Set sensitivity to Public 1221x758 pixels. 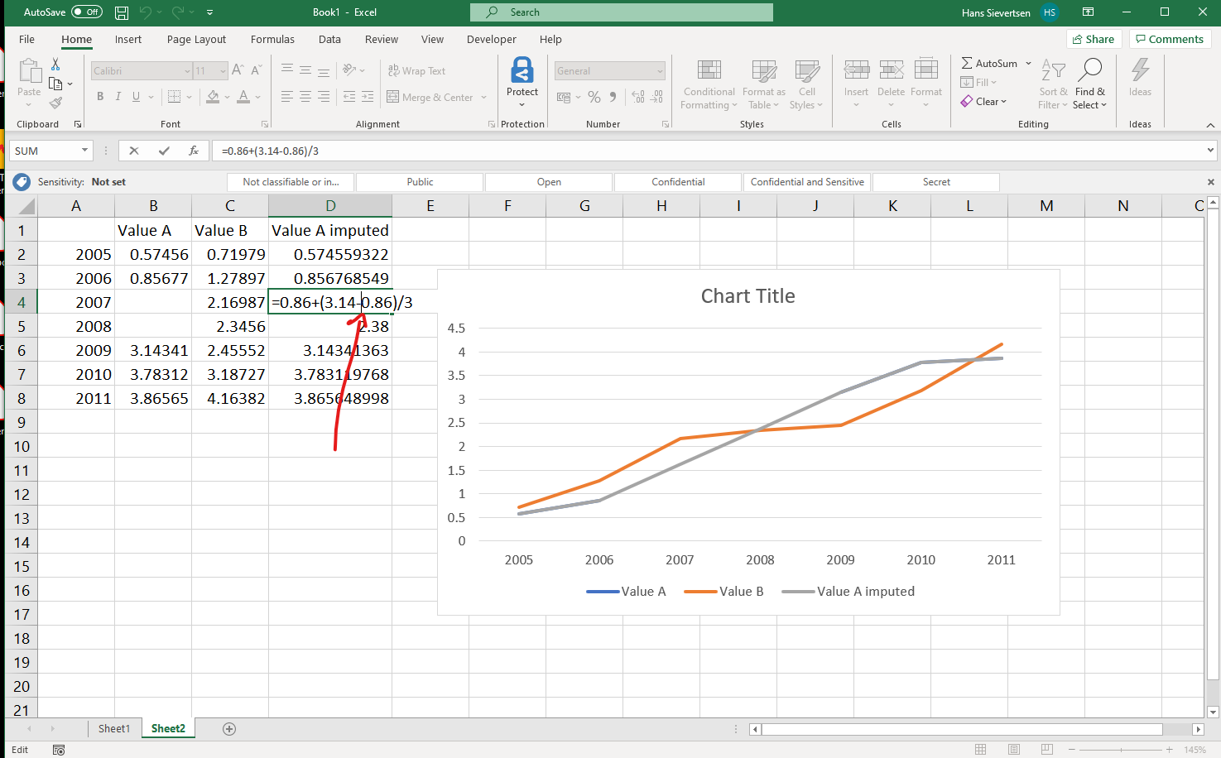point(420,182)
